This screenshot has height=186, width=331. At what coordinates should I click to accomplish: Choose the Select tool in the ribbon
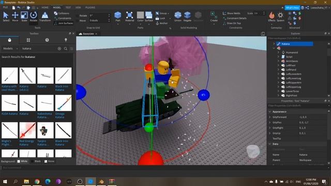(6, 17)
